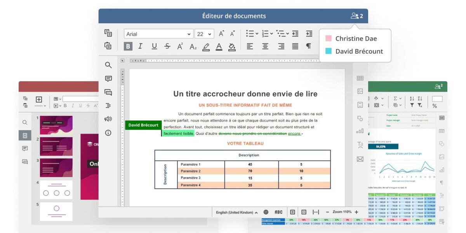The image size is (466, 233).
Task: Open the Chat panel in left sidebar
Action: (x=109, y=92)
